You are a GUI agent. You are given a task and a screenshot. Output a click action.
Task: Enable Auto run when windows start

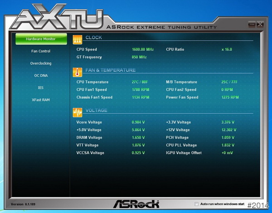point(196,204)
